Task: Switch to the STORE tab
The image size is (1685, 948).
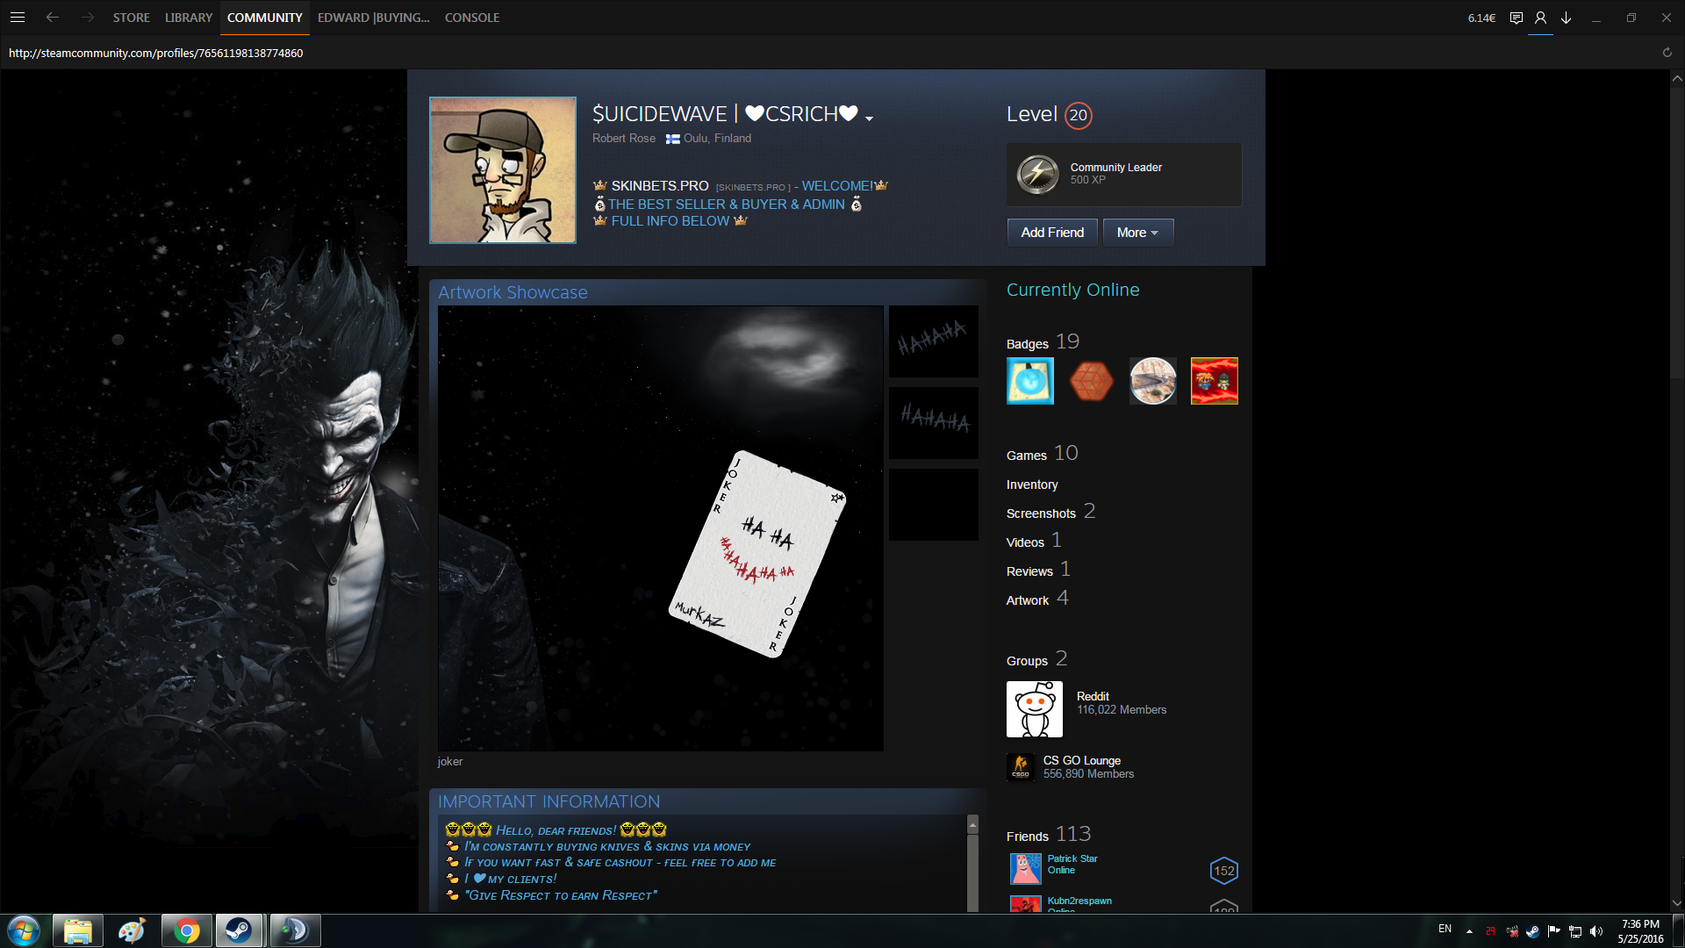Action: 131,18
